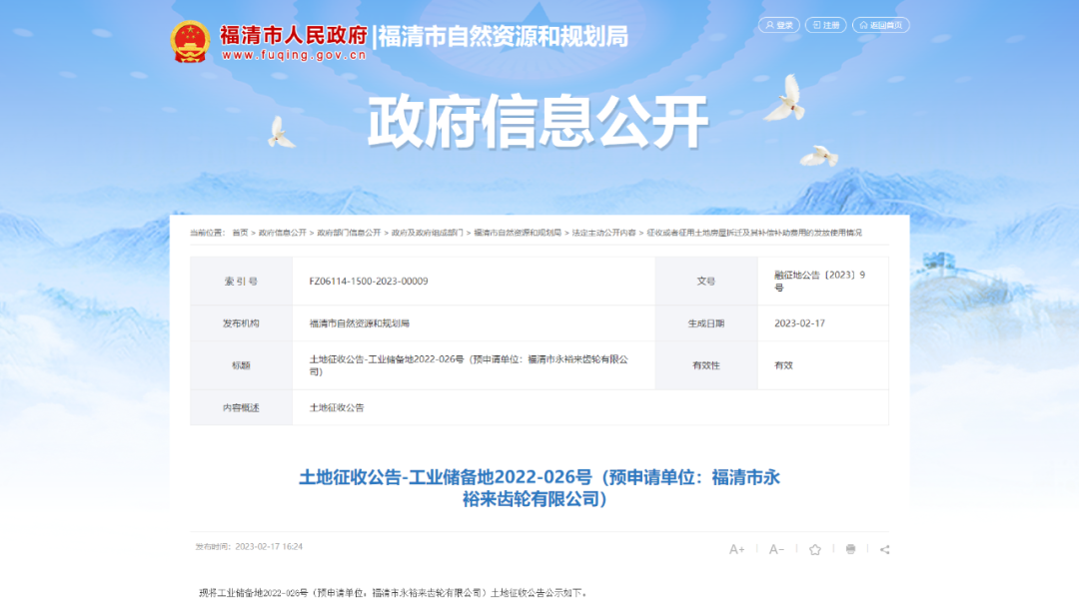This screenshot has width=1079, height=614.
Task: Open the last breadcrumb about 征收或者征用土地
Action: 753,233
